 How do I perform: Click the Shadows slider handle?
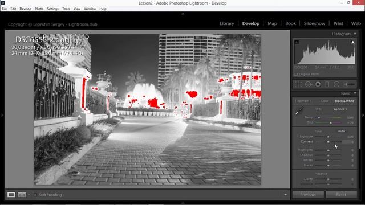(x=328, y=155)
